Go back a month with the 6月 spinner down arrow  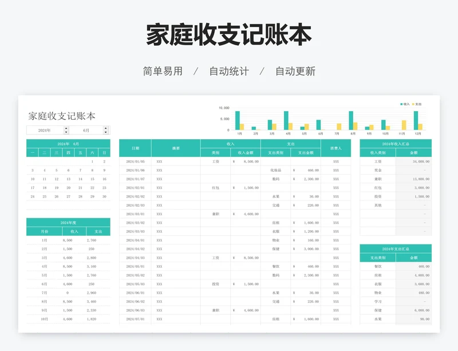[x=106, y=132]
